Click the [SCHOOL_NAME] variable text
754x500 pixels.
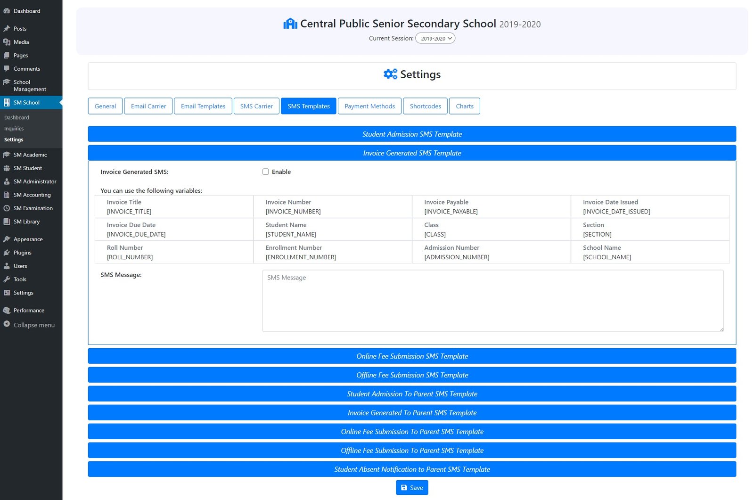(607, 257)
